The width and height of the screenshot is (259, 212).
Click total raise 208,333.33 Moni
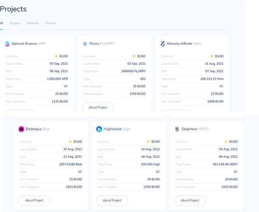(x=212, y=79)
